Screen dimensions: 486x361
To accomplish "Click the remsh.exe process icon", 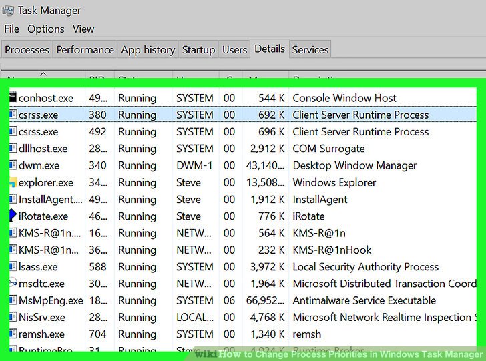I will coord(13,334).
